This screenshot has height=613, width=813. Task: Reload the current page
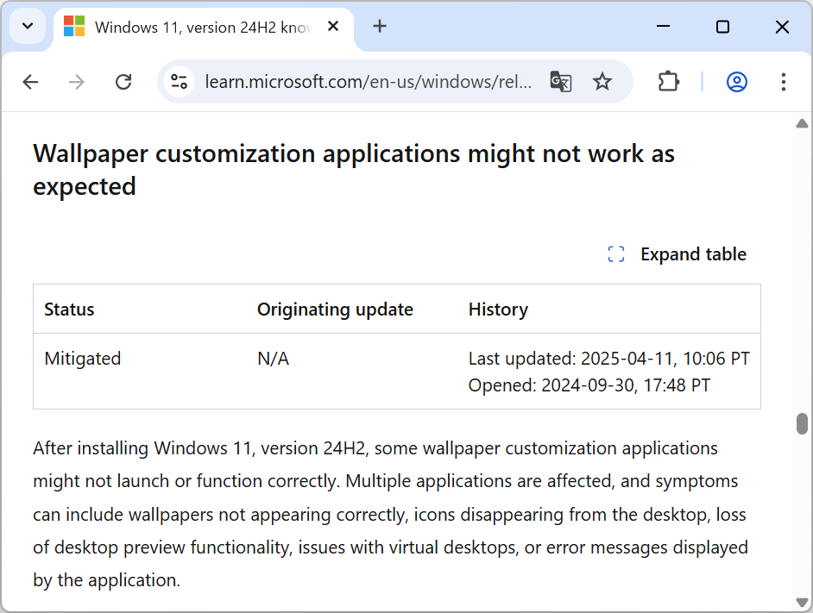click(x=123, y=82)
